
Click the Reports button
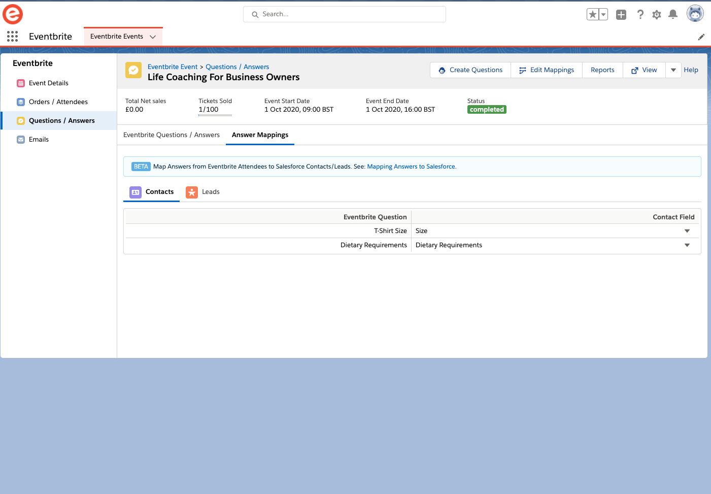(x=602, y=70)
